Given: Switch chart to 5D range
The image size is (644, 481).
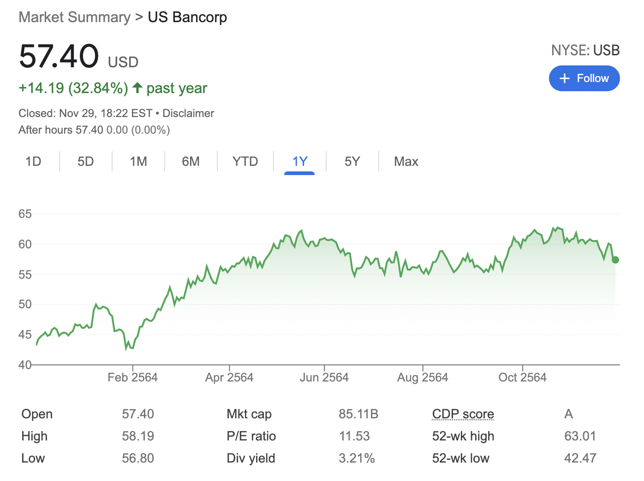Looking at the screenshot, I should tap(86, 161).
